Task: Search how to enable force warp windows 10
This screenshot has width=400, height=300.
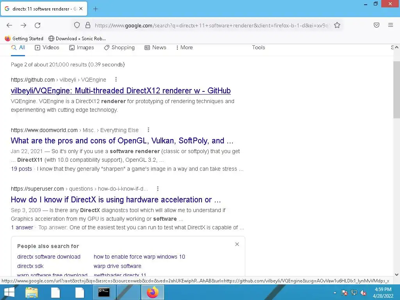Action: pyautogui.click(x=139, y=257)
